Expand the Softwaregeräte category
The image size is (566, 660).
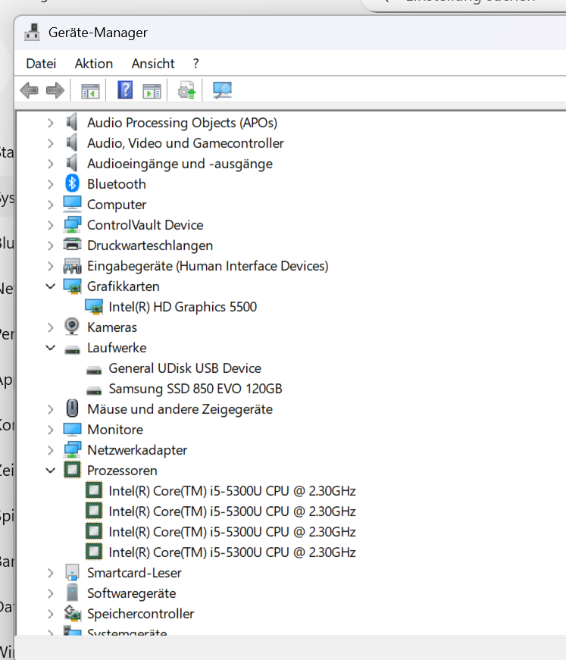[x=51, y=593]
